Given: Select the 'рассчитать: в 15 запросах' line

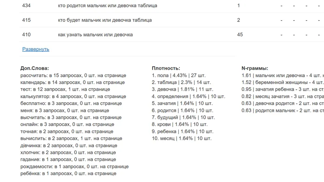Looking at the screenshot, I should pyautogui.click(x=73, y=75).
